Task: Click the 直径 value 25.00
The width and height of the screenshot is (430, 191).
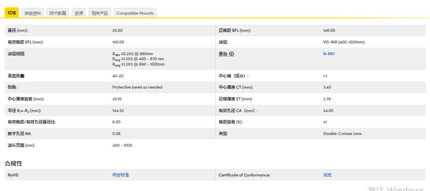Action: [x=117, y=31]
